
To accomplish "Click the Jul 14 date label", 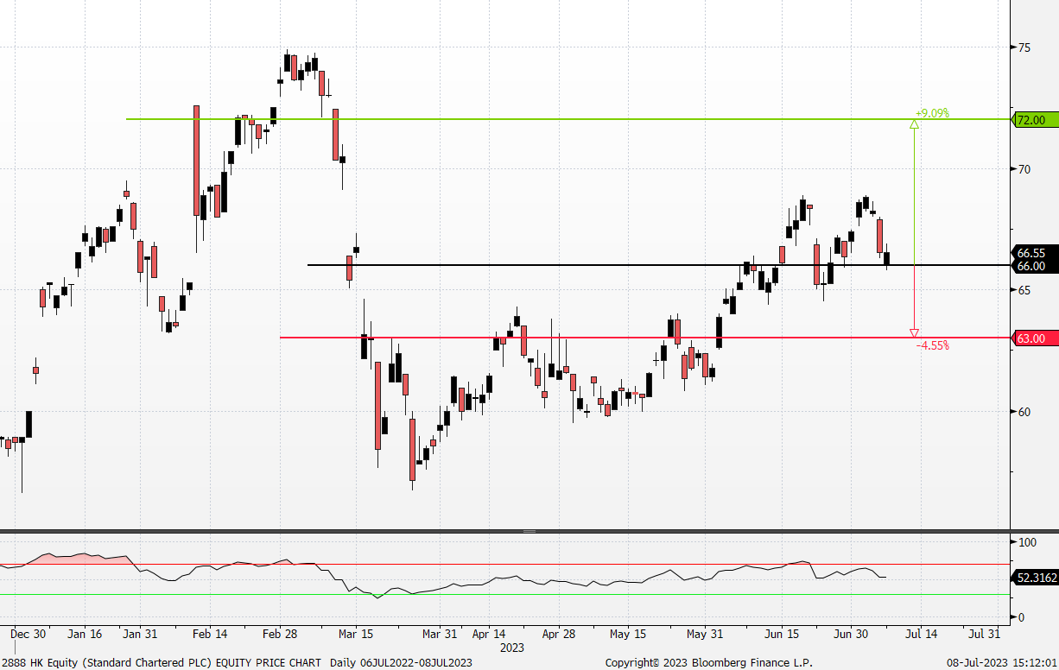I will point(921,634).
